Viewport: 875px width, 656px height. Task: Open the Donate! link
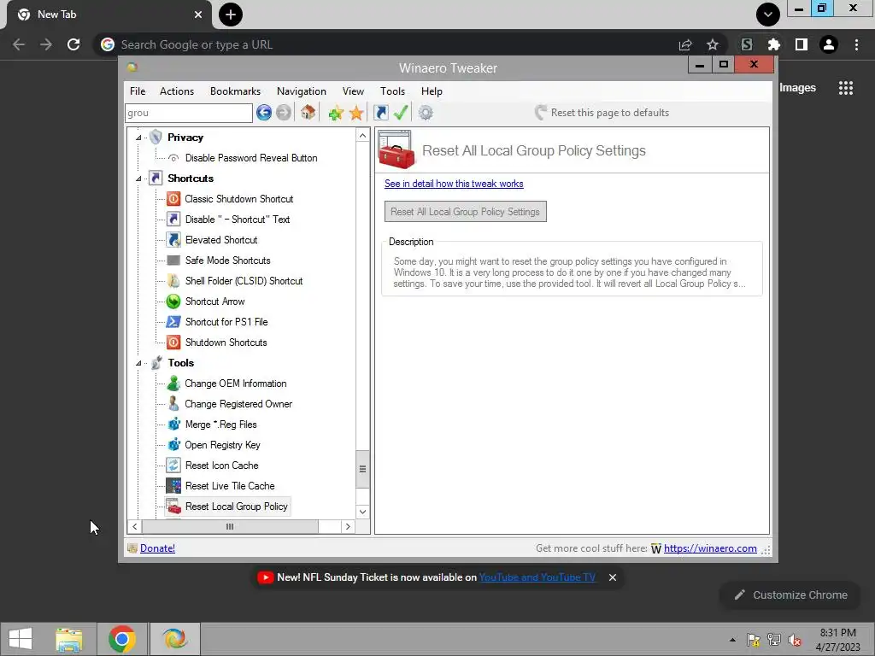pyautogui.click(x=157, y=548)
